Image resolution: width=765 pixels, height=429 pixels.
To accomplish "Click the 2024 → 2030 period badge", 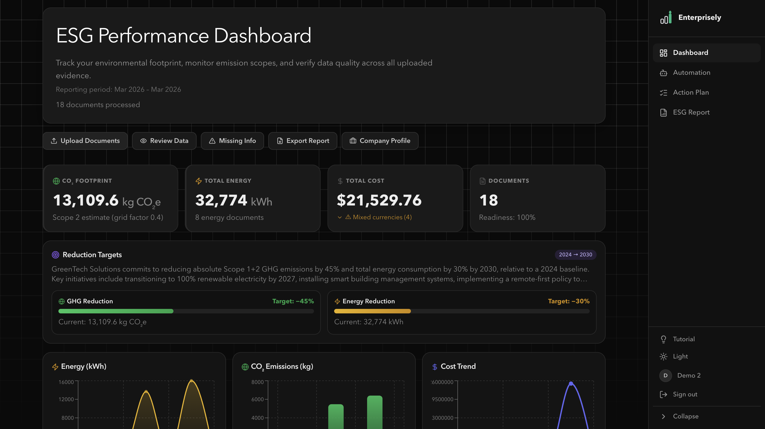I will click(575, 255).
